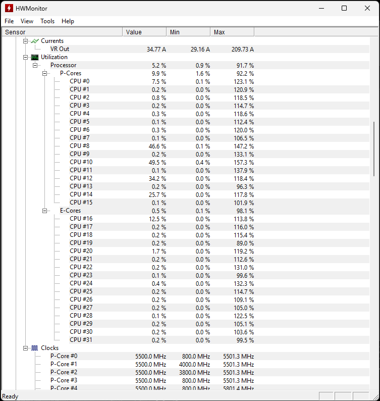The image size is (380, 401).
Task: Click the HWMonitor lightning bolt app icon
Action: (x=9, y=8)
